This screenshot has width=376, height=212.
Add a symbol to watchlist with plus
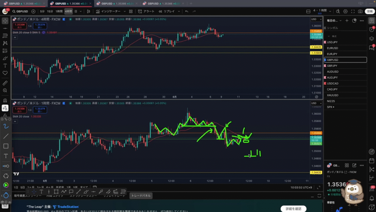347,21
